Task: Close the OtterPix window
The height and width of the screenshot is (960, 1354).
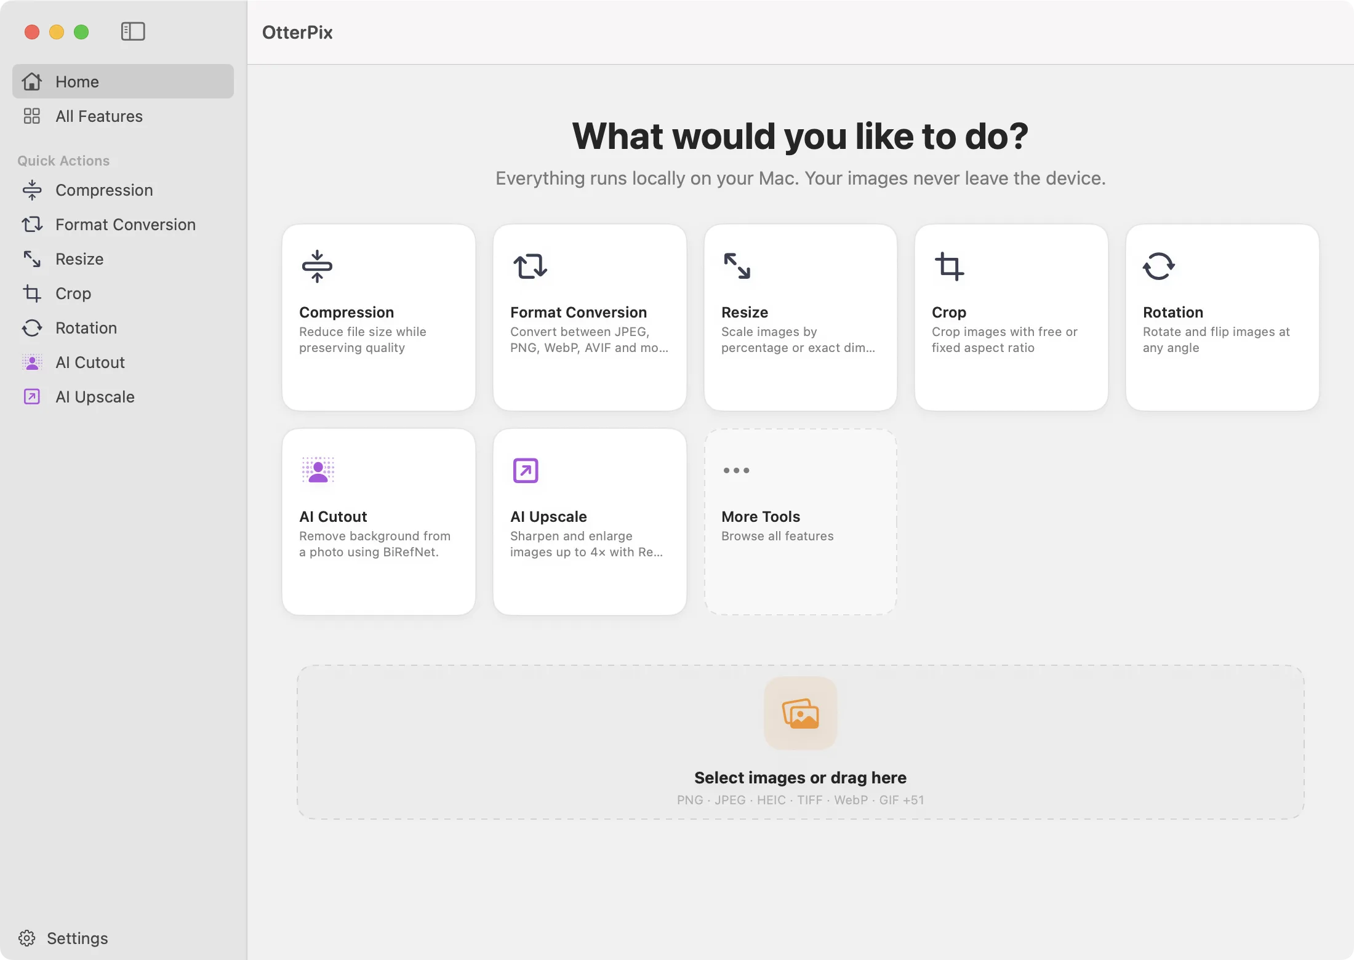Action: pyautogui.click(x=32, y=31)
